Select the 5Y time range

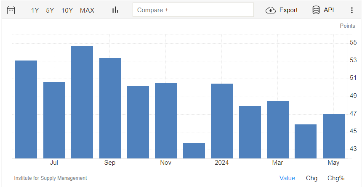[x=50, y=11]
